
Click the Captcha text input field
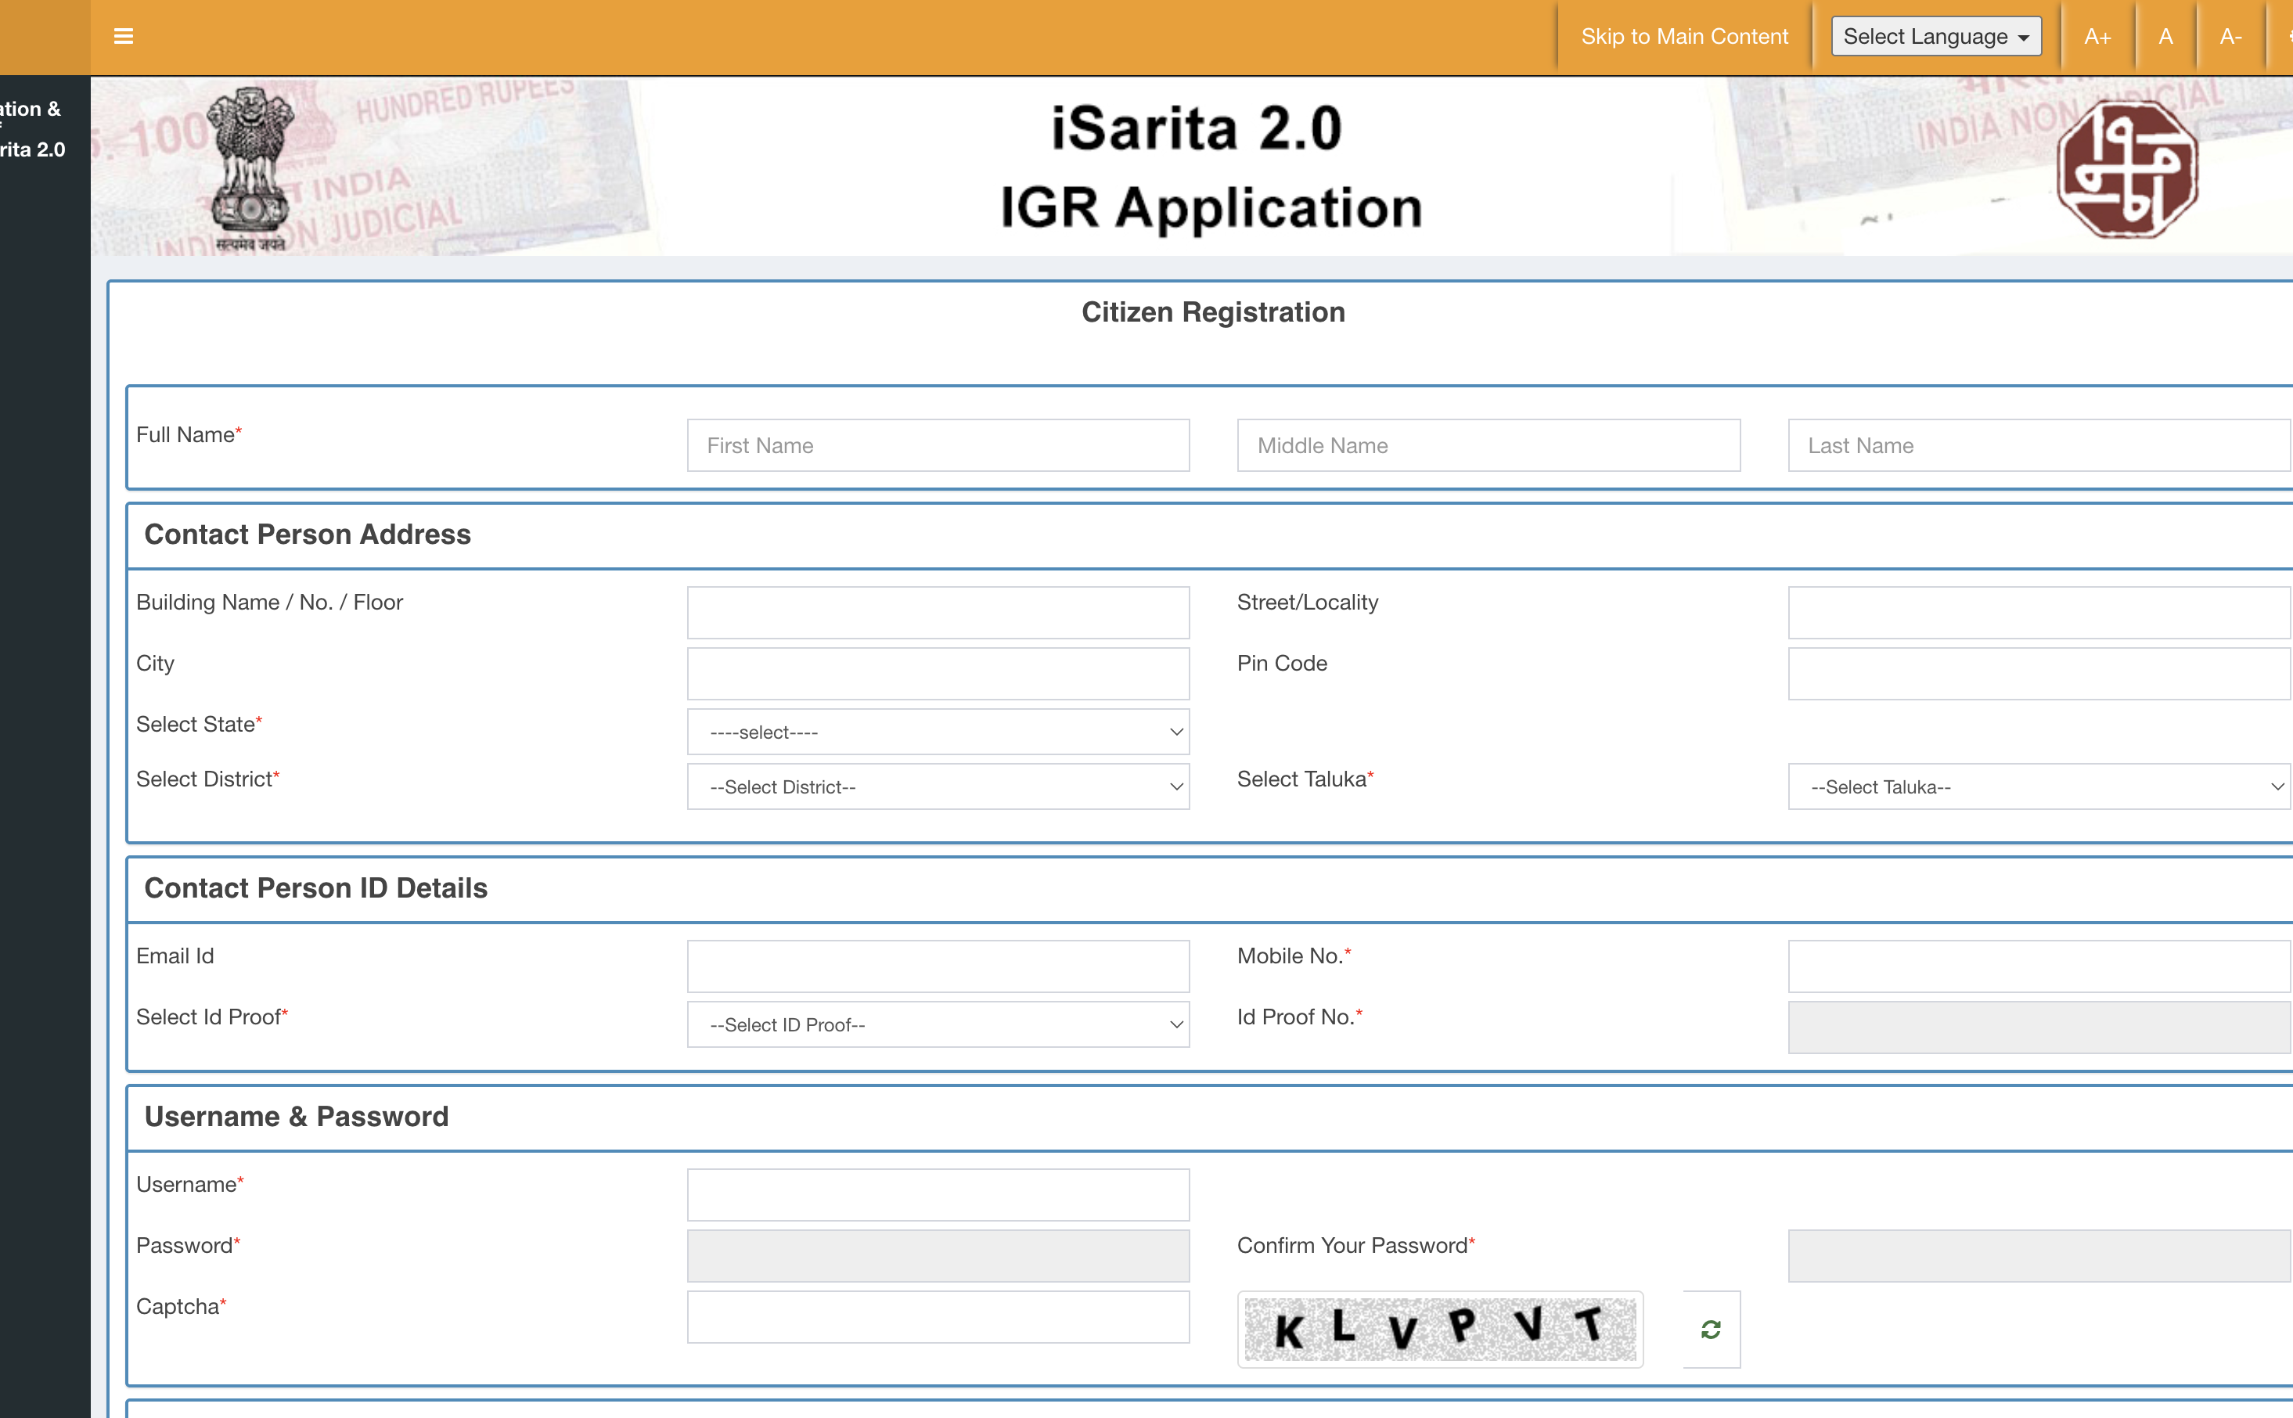[938, 1317]
